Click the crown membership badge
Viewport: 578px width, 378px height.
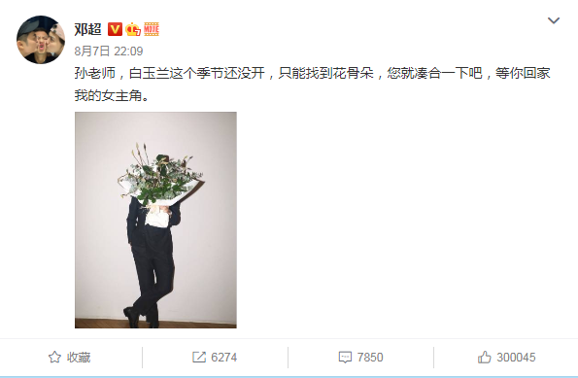(x=133, y=29)
